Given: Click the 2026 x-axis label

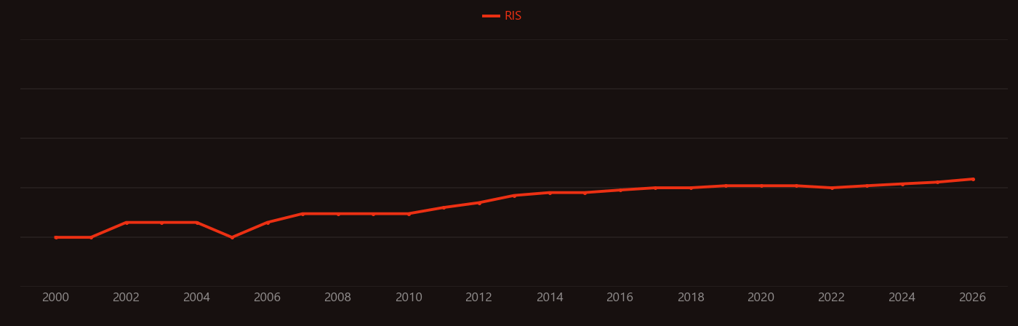Looking at the screenshot, I should coord(973,298).
